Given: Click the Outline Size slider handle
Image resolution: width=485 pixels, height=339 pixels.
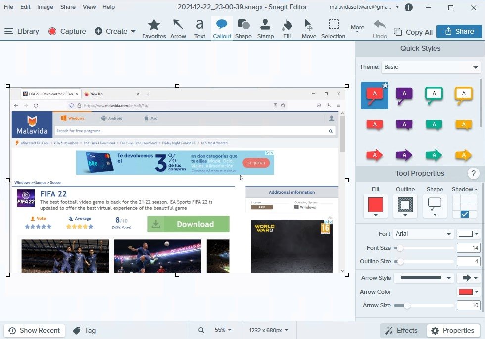Looking at the screenshot, I should [400, 261].
